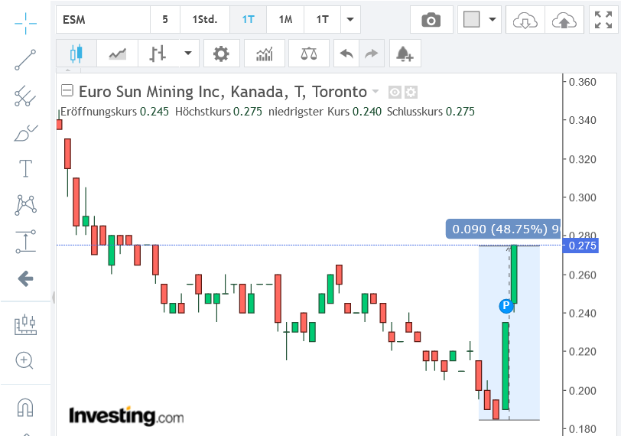The width and height of the screenshot is (621, 436).
Task: Open the candlestick measurement ruler tool
Action: (x=25, y=325)
